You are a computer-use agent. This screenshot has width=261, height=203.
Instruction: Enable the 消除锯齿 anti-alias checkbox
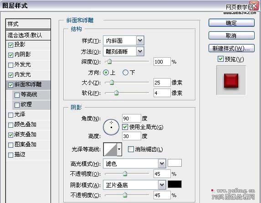[x=131, y=149]
